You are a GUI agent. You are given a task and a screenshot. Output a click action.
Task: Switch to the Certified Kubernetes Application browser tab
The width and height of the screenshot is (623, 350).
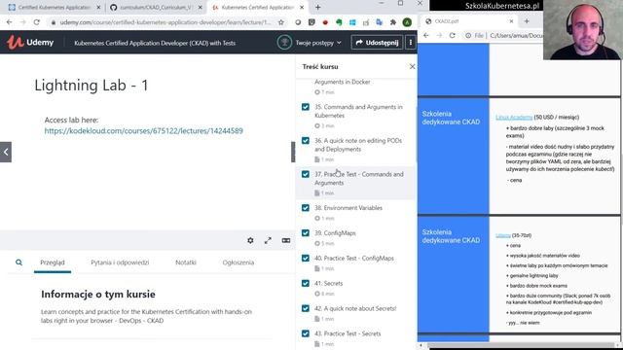[55, 8]
